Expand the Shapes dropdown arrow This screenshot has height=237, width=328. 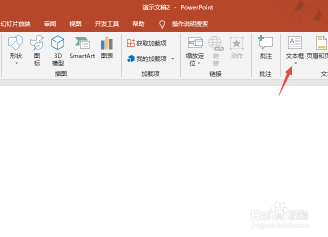coord(16,63)
